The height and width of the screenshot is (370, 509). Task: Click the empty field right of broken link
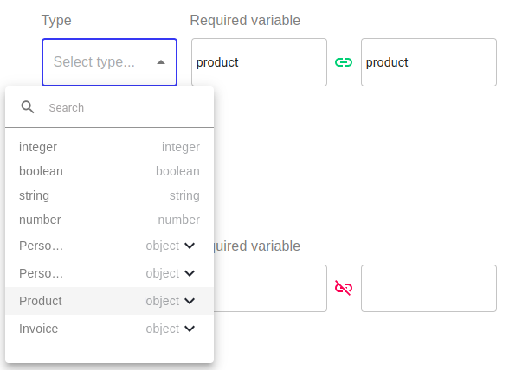click(x=428, y=288)
